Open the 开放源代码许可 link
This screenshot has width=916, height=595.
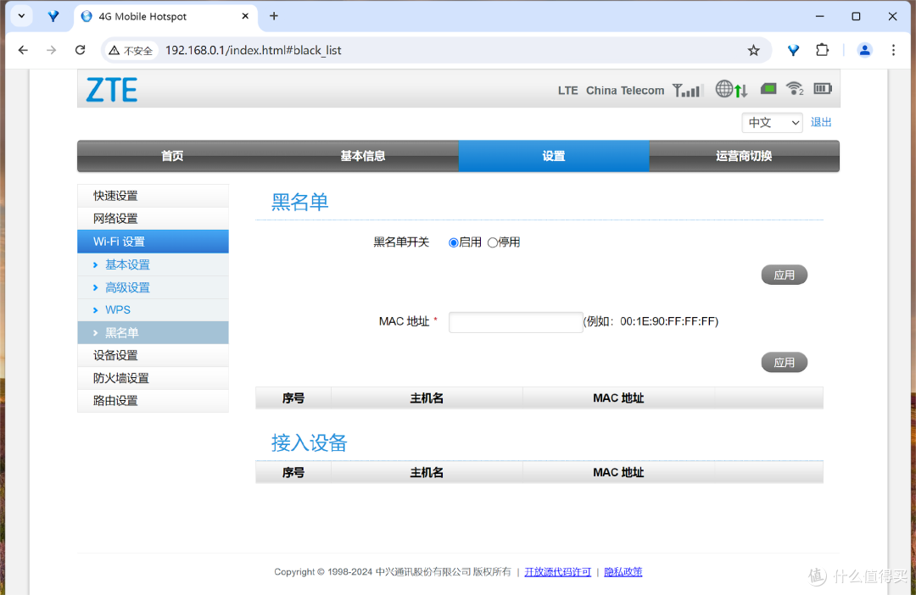click(558, 571)
